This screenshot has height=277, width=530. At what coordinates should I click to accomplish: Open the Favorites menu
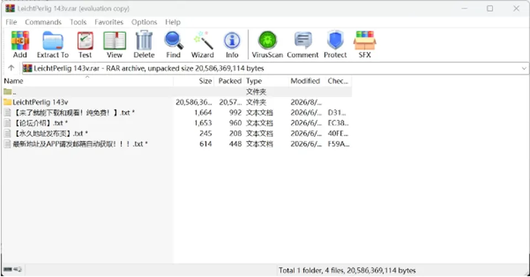tap(109, 22)
